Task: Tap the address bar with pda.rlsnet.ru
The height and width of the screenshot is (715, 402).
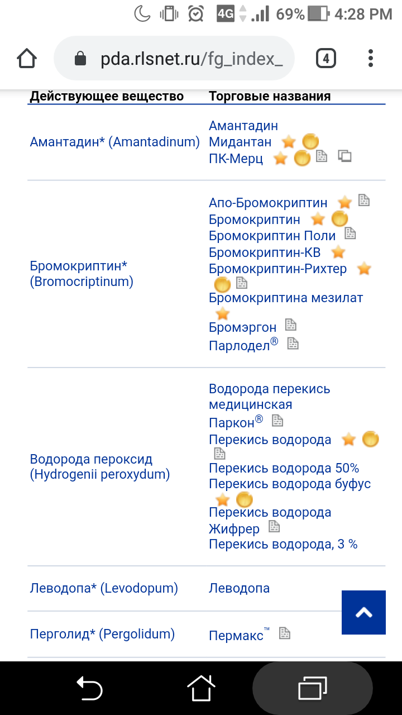Action: point(174,59)
